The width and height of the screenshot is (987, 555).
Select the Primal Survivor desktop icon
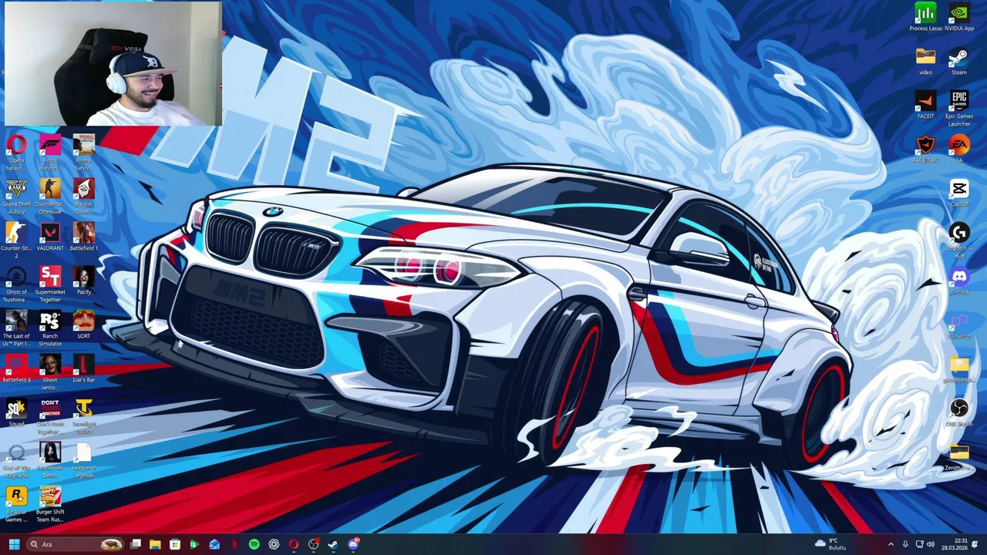point(84,153)
